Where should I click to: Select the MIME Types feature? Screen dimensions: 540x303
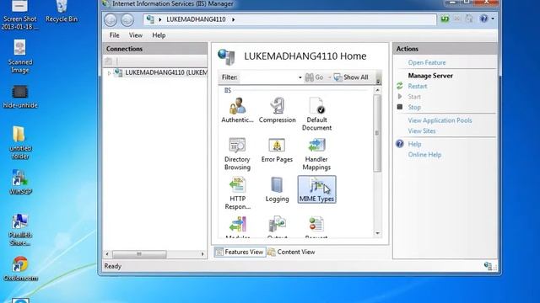(317, 189)
